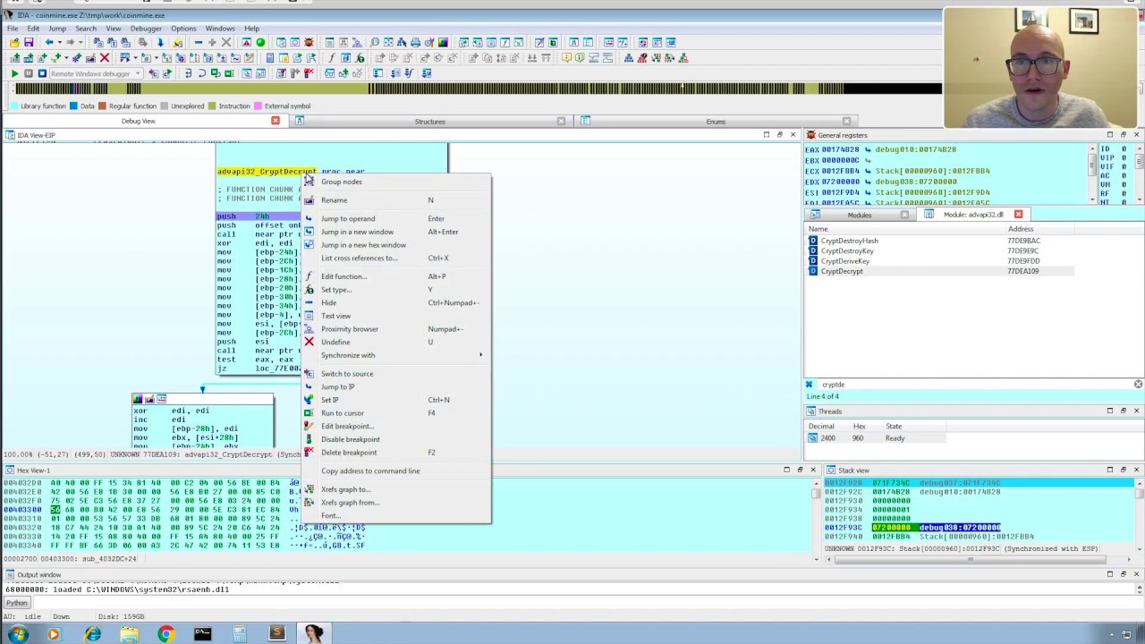
Task: Save the database using the floppy disk icon
Action: coord(29,42)
